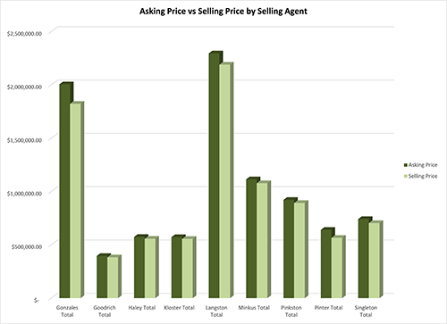Click Goodrich Total asking price bar

coord(102,277)
